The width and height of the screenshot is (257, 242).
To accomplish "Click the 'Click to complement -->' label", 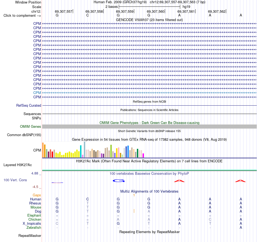I will coord(22,16).
